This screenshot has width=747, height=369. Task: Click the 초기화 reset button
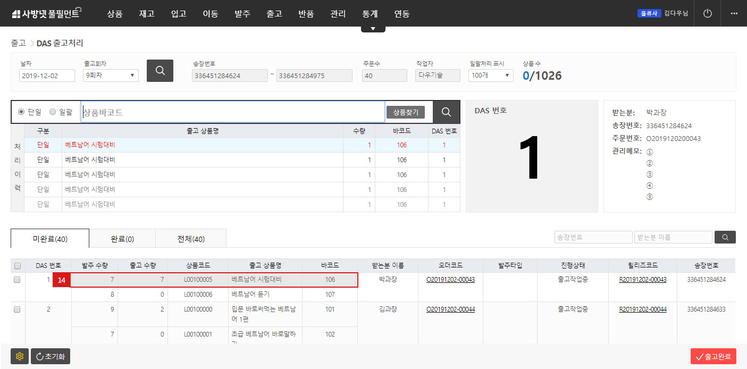[50, 356]
